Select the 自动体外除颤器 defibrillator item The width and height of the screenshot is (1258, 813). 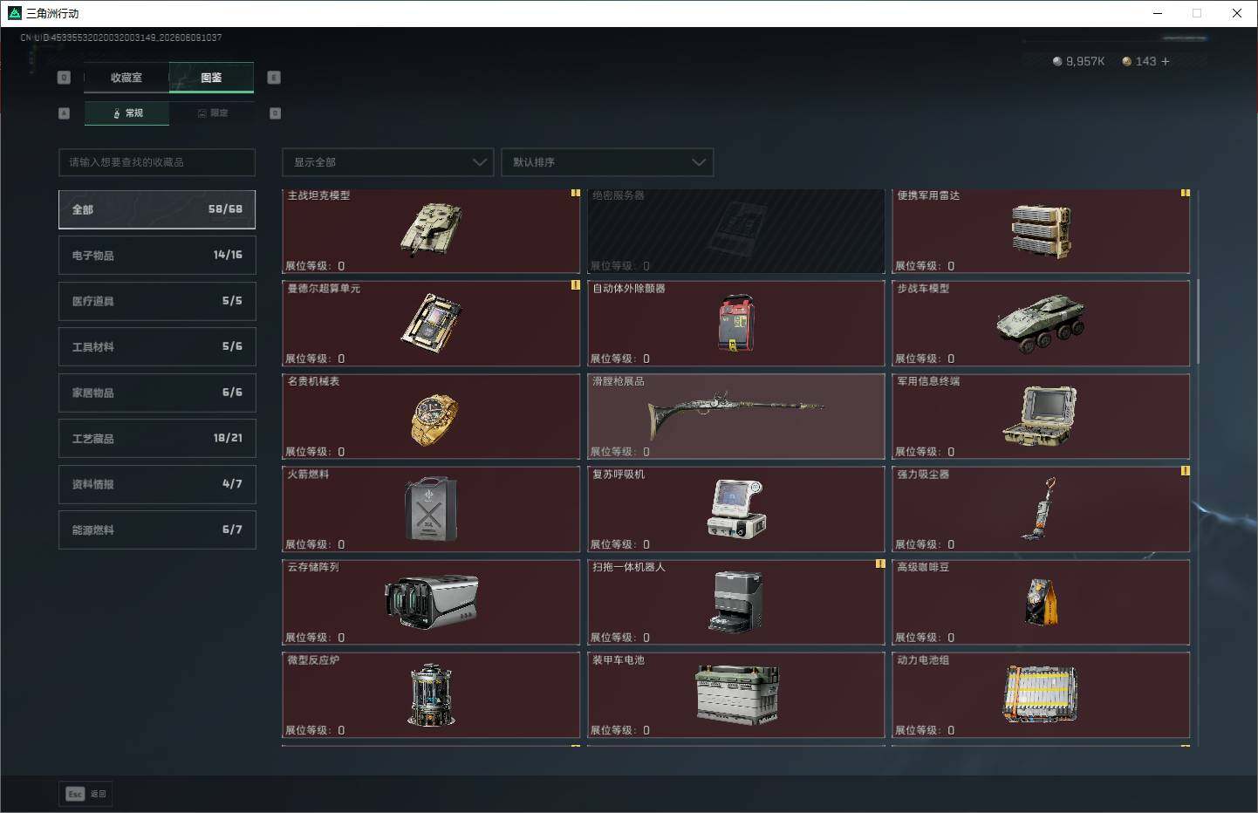tap(736, 324)
